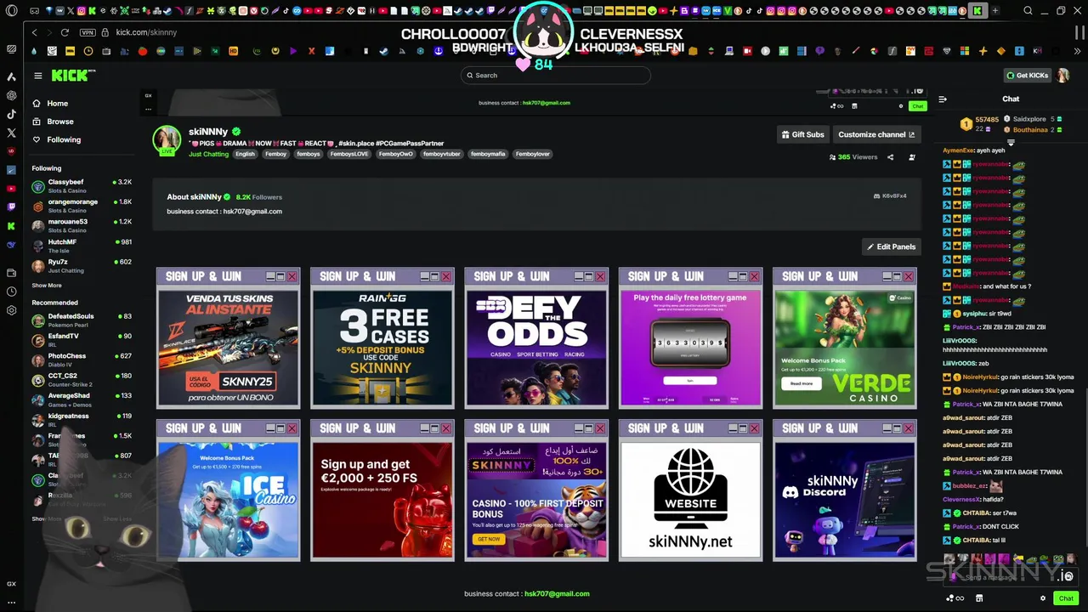
Task: Open PhotoChess recommended channel
Action: coord(82,360)
